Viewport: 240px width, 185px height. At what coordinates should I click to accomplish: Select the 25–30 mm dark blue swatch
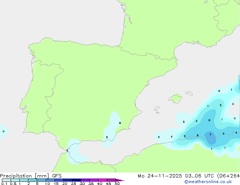click(76, 180)
